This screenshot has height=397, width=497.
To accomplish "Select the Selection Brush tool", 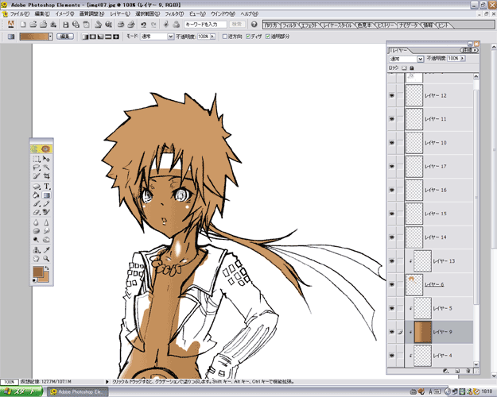I will [37, 176].
